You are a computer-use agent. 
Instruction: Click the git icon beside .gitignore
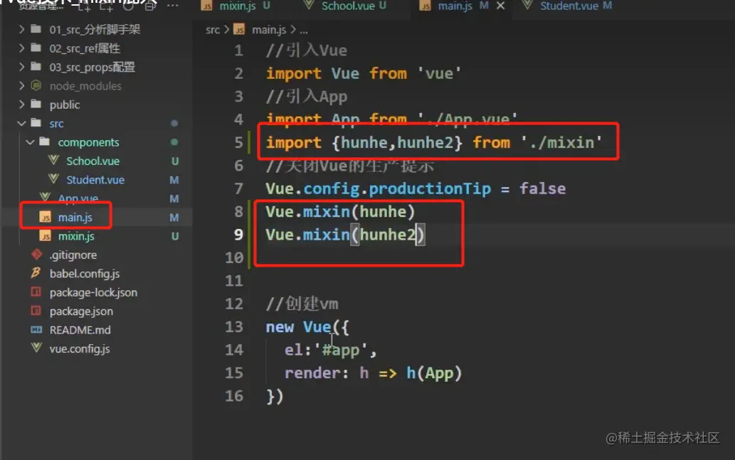[x=36, y=255]
